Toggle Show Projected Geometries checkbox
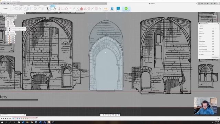Image resolution: width=220 pixels, height=124 pixels. pyautogui.click(x=213, y=52)
